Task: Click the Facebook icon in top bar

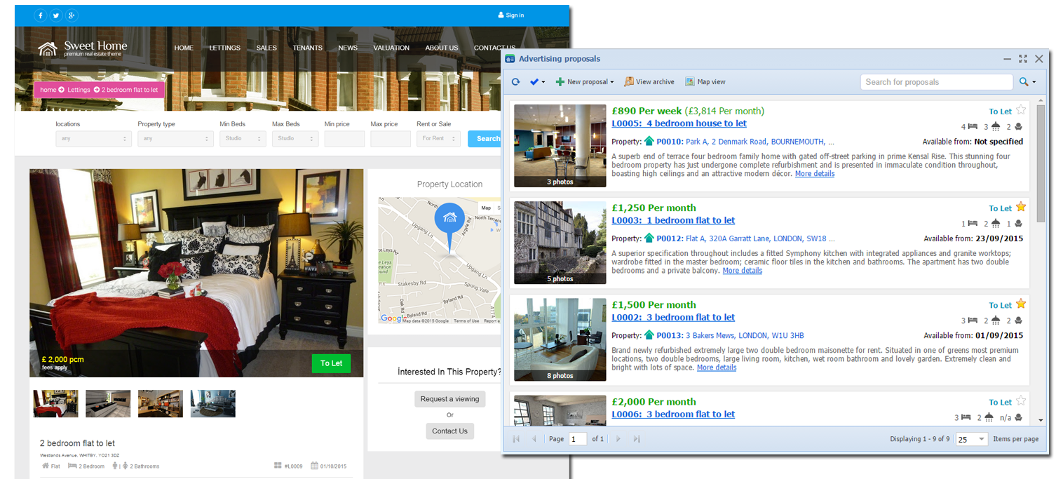Action: point(40,15)
